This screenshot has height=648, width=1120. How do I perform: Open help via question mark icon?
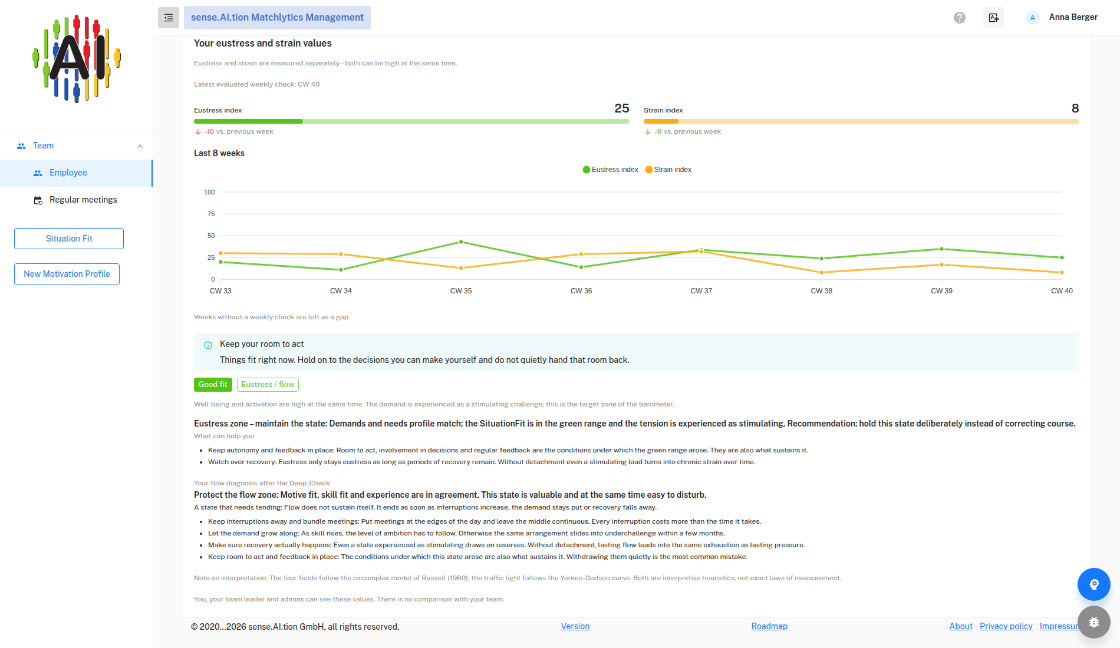960,18
